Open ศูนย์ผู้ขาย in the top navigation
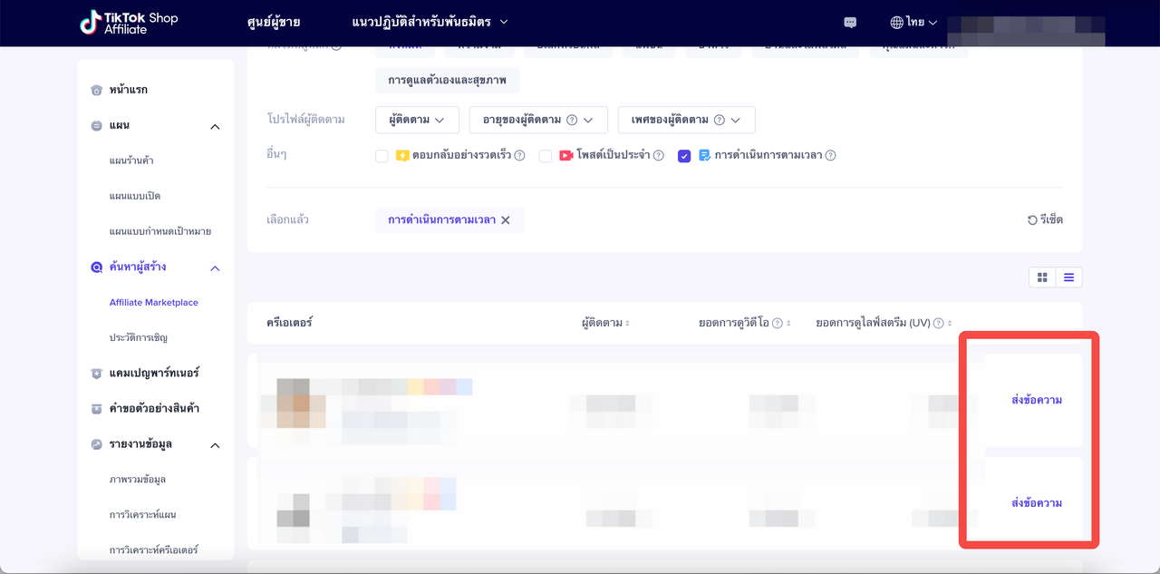 click(273, 22)
